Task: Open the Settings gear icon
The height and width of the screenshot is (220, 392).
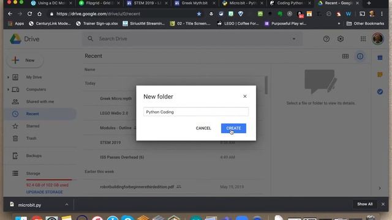Action: (341, 38)
